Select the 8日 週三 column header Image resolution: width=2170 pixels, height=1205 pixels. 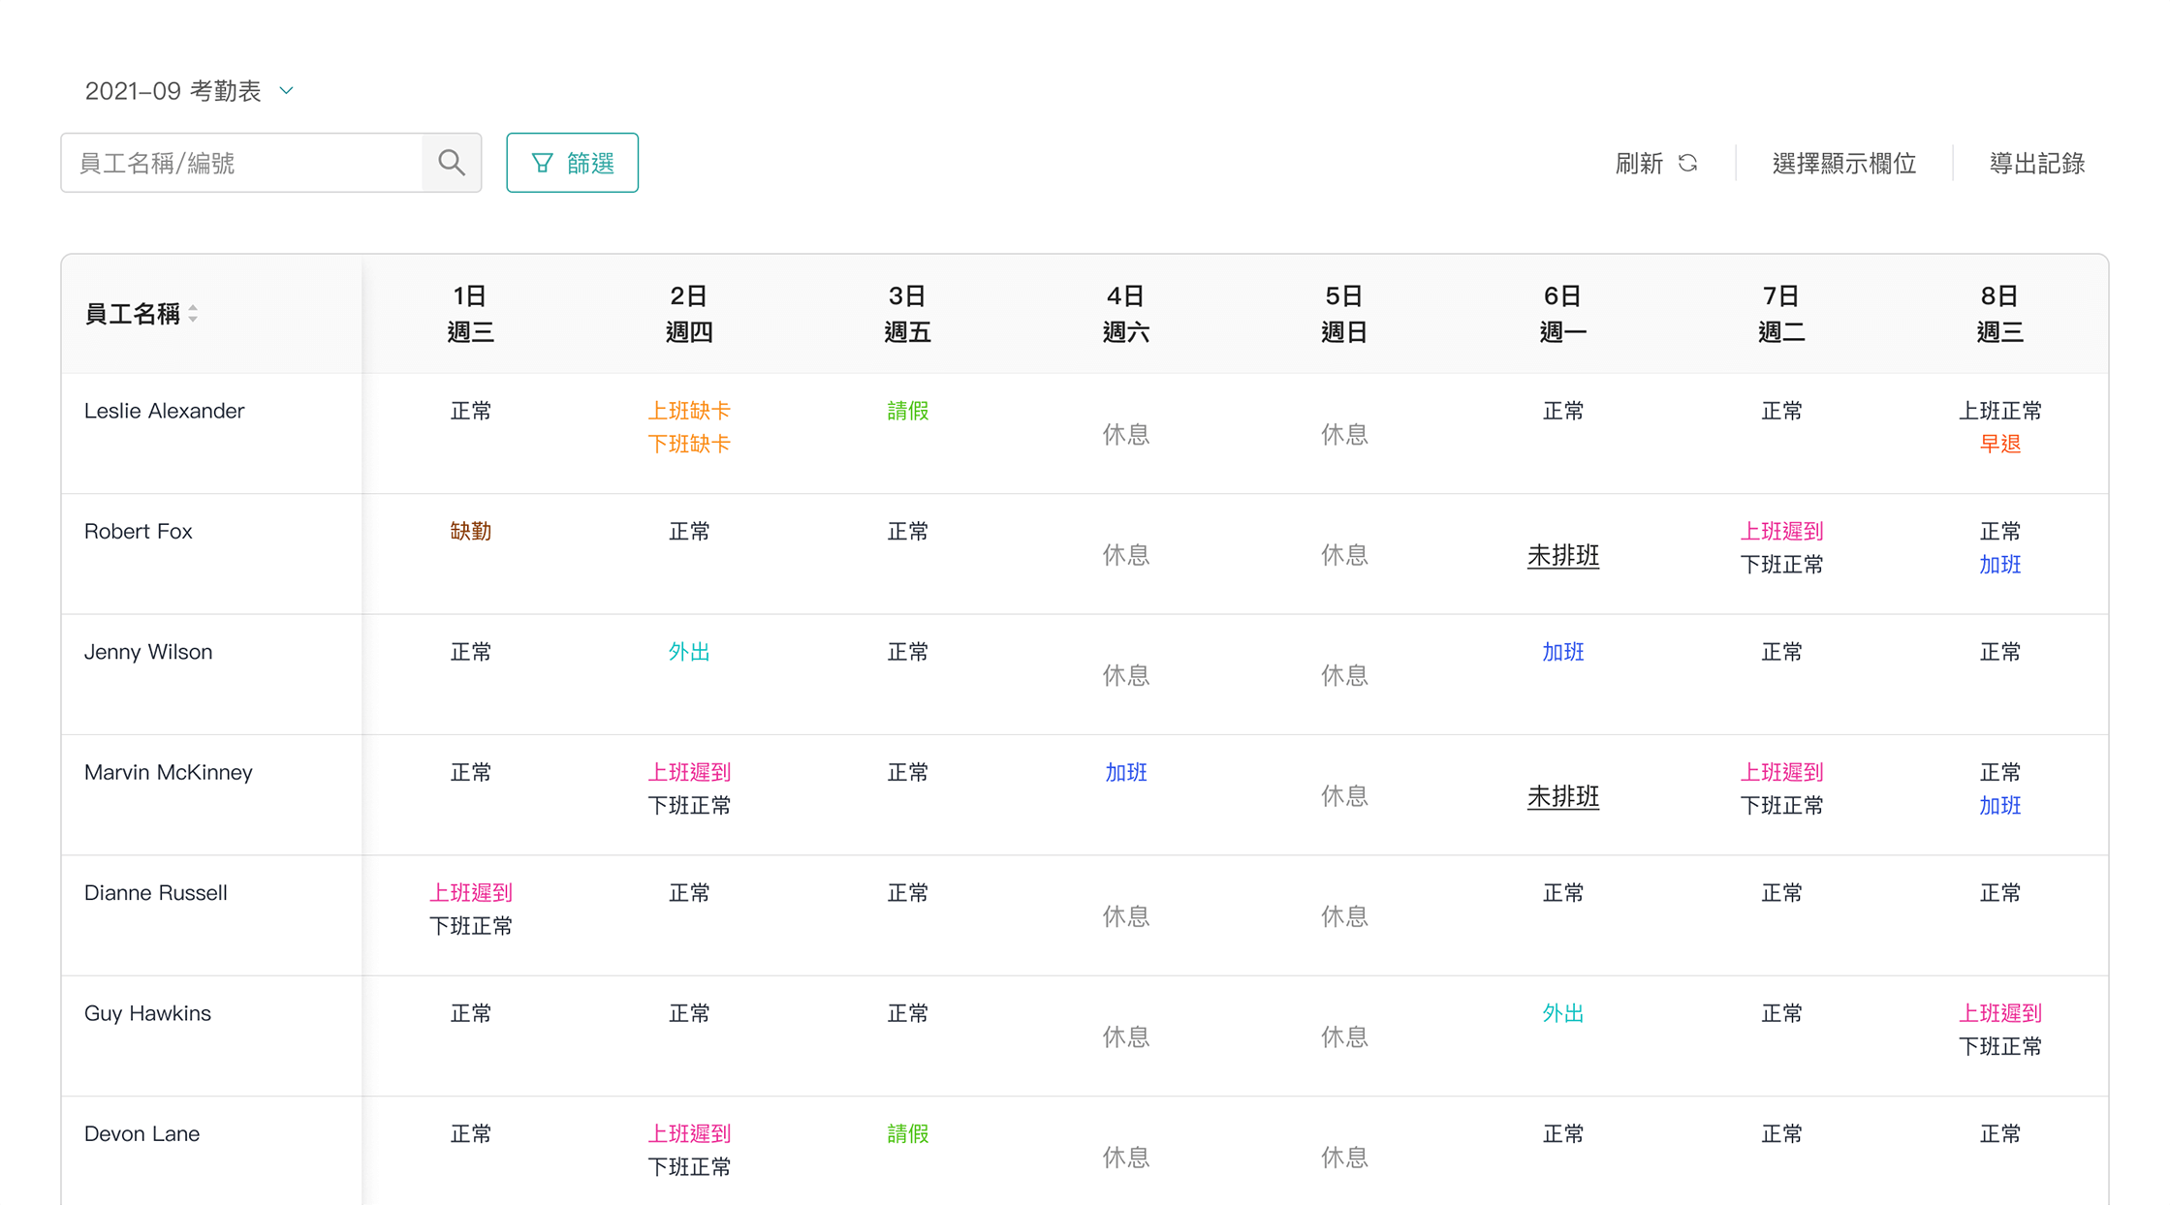coord(1998,313)
